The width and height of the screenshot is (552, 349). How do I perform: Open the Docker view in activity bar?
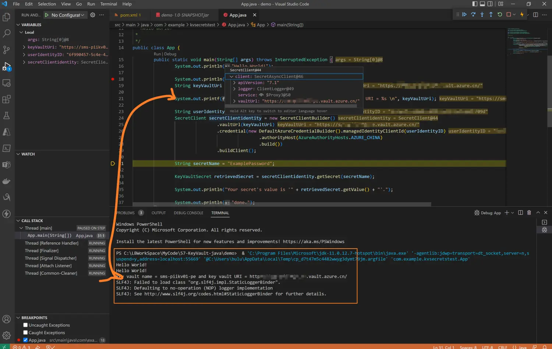6,181
